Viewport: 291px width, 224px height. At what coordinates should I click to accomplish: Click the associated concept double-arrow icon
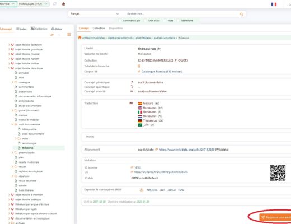pyautogui.click(x=132, y=91)
